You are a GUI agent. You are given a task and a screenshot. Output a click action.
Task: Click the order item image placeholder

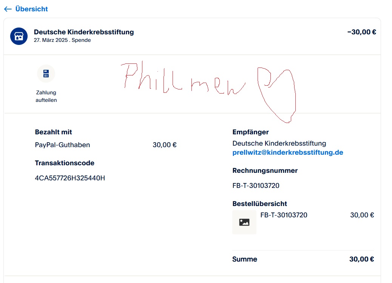[x=244, y=222]
